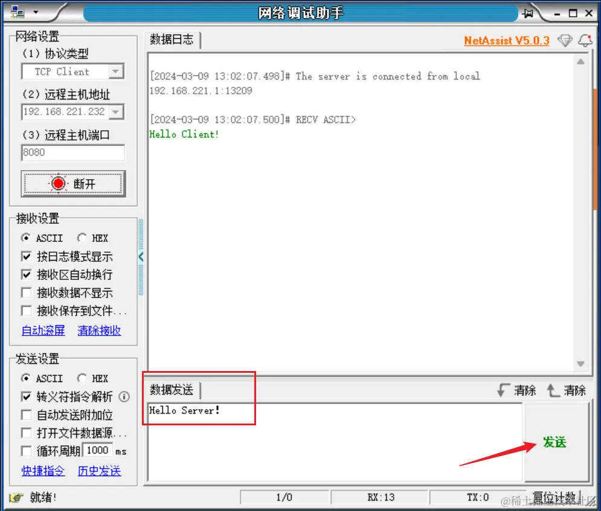Enable 接收保存到文件 checkbox
601x511 pixels.
coord(26,311)
